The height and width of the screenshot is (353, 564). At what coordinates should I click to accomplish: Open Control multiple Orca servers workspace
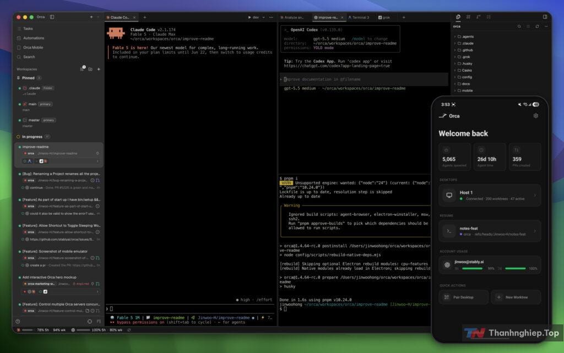point(59,307)
